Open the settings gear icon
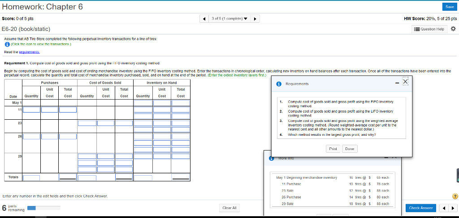The image size is (459, 218). pos(454,29)
